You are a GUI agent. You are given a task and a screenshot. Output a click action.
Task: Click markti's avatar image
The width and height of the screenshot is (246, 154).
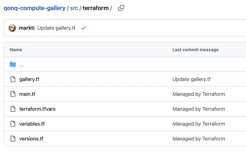tap(12, 28)
